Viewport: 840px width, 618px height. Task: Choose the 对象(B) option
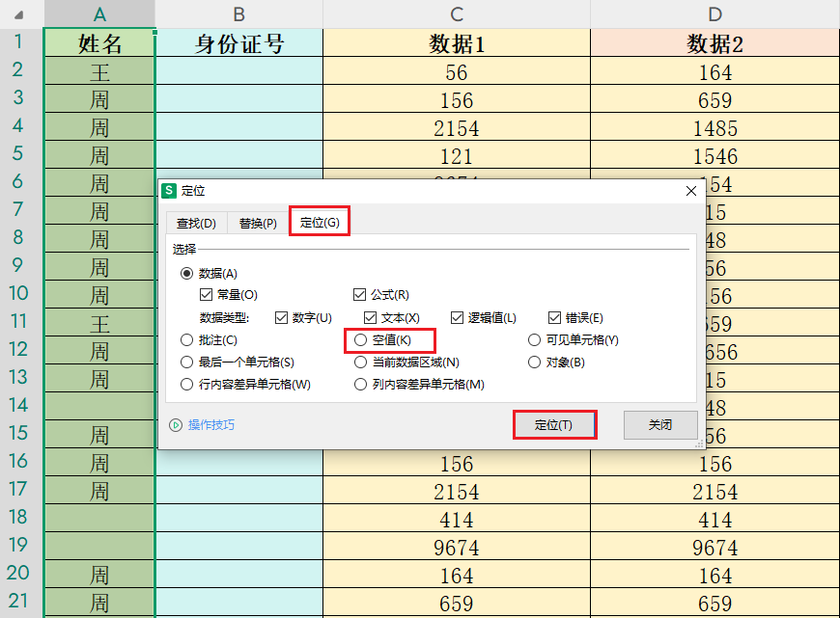[536, 362]
